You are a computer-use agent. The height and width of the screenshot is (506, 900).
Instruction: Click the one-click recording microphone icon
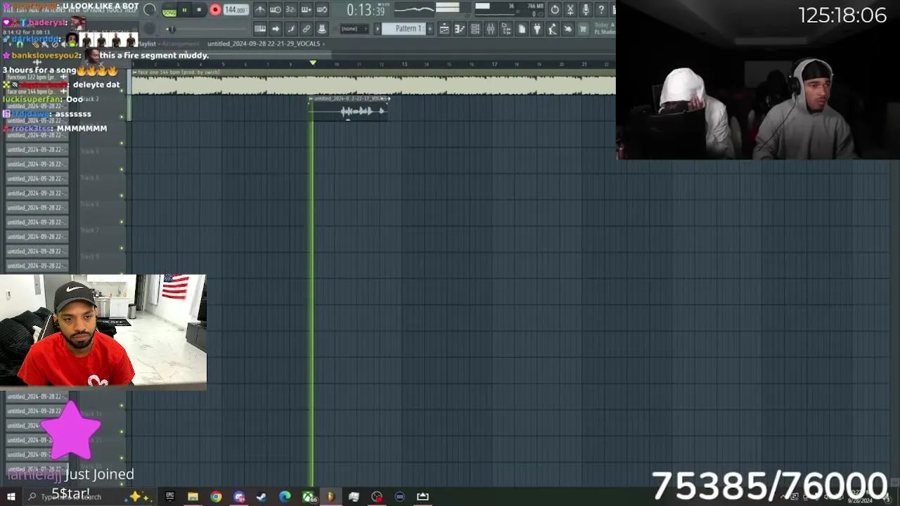click(x=586, y=10)
